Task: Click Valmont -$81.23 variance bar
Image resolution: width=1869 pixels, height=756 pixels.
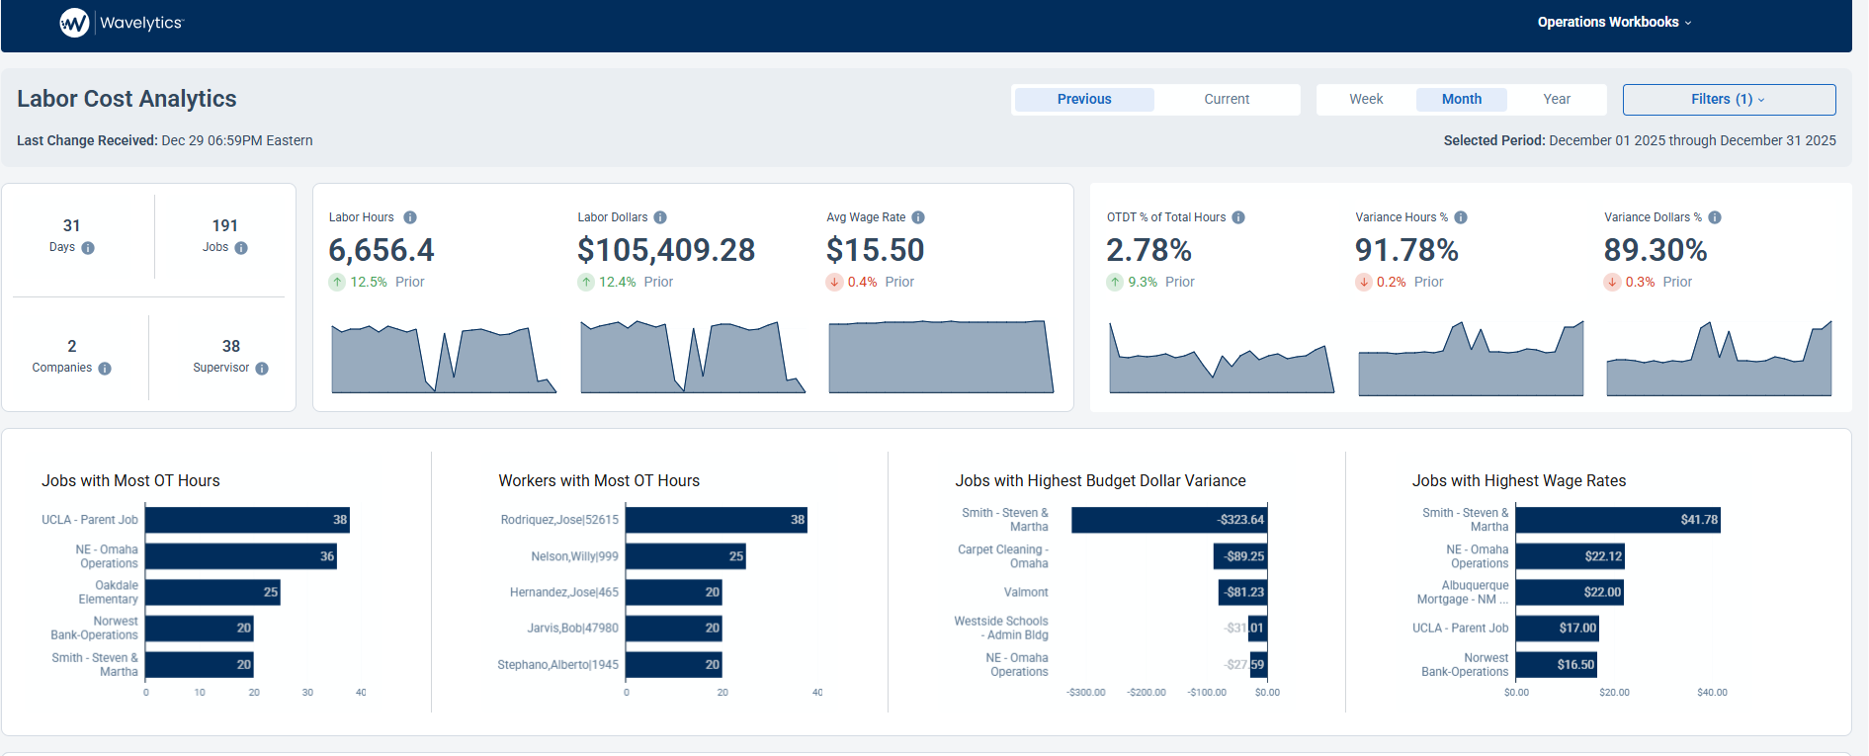Action: tap(1242, 592)
